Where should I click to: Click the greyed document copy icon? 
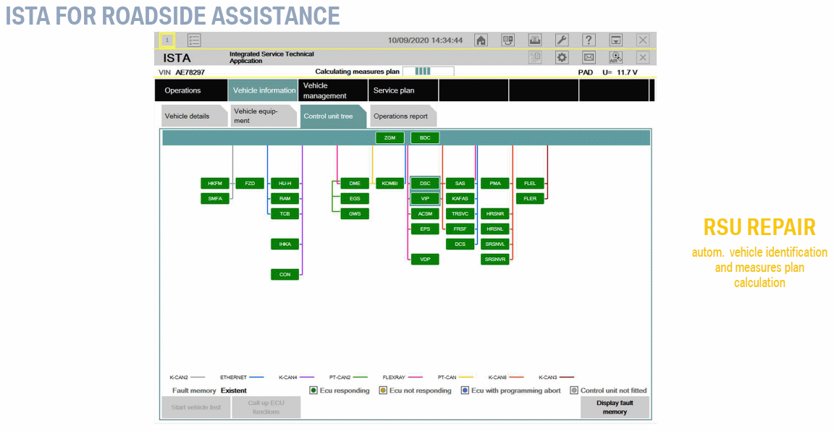[535, 57]
